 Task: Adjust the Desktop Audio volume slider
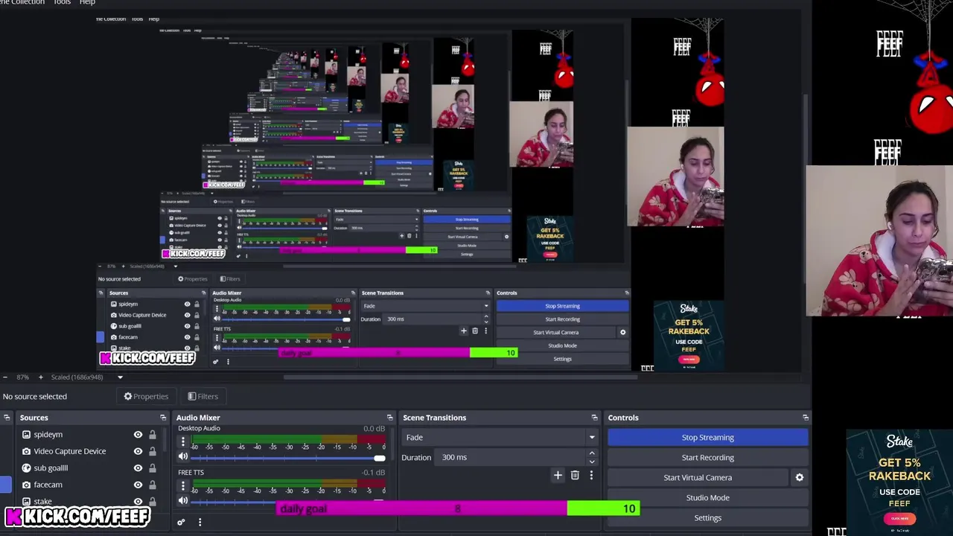point(289,458)
